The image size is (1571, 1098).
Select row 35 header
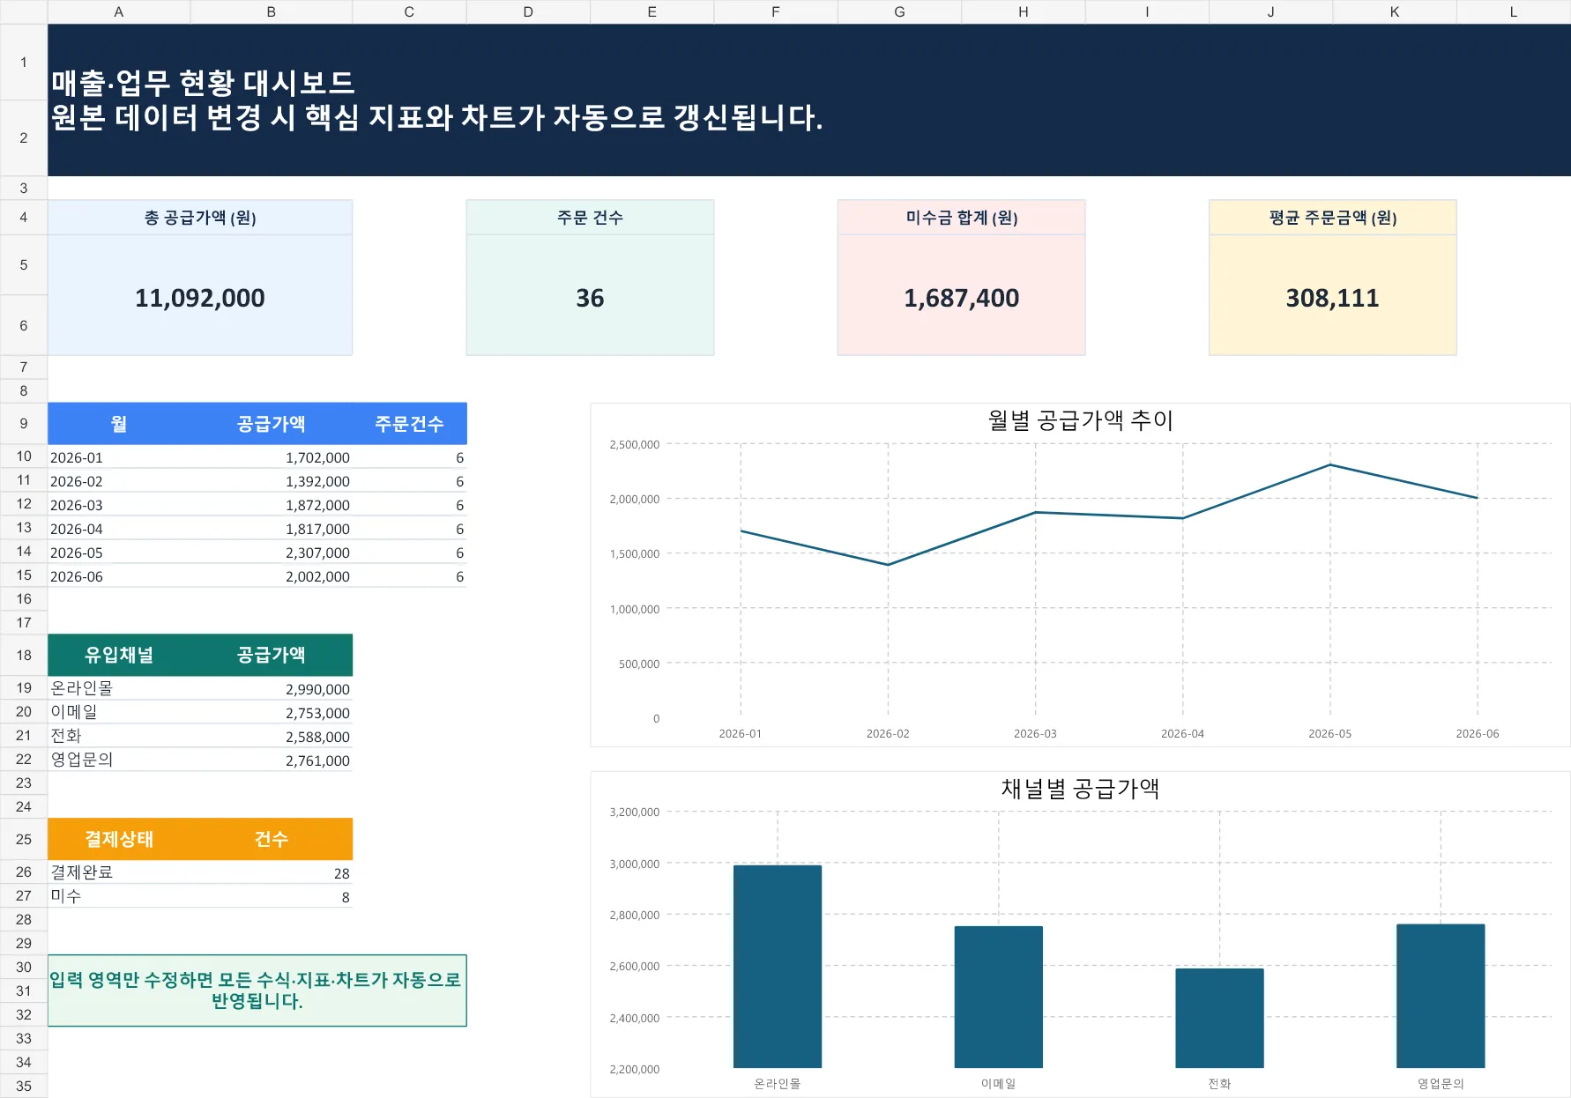tap(24, 1086)
